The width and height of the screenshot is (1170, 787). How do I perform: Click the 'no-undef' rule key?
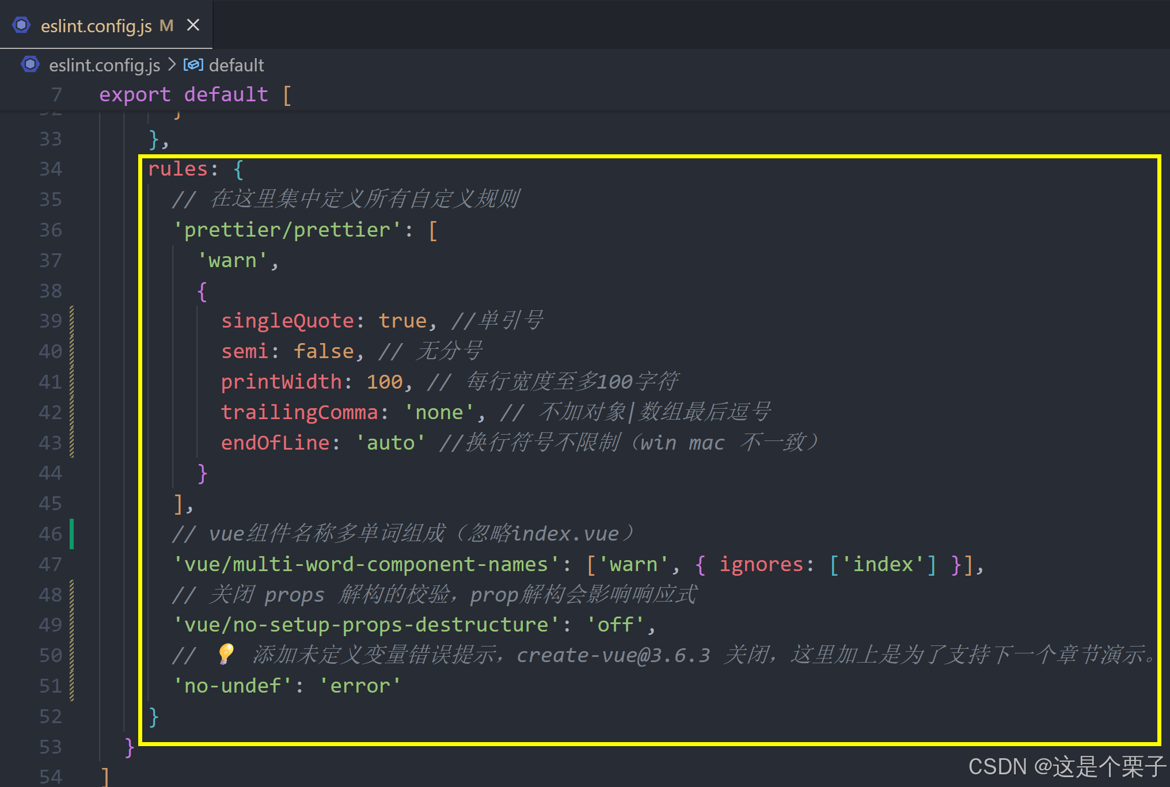(x=233, y=686)
